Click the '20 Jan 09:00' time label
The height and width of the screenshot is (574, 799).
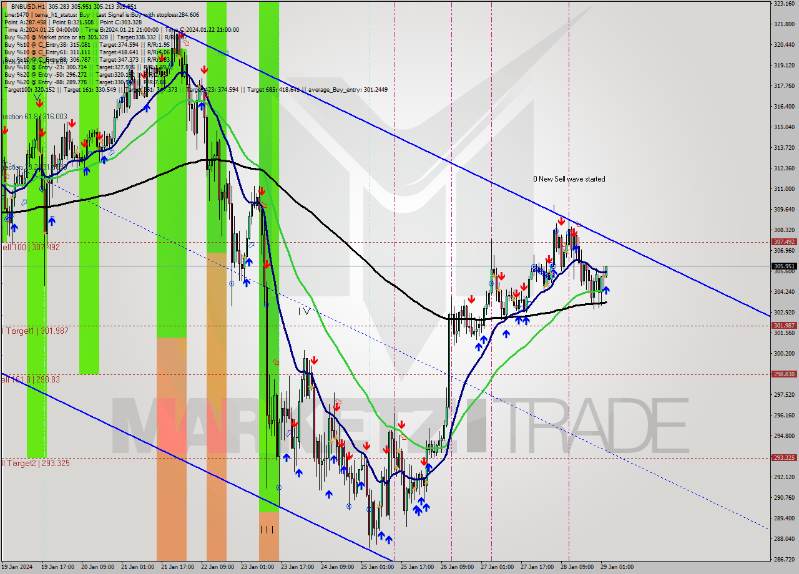(97, 567)
